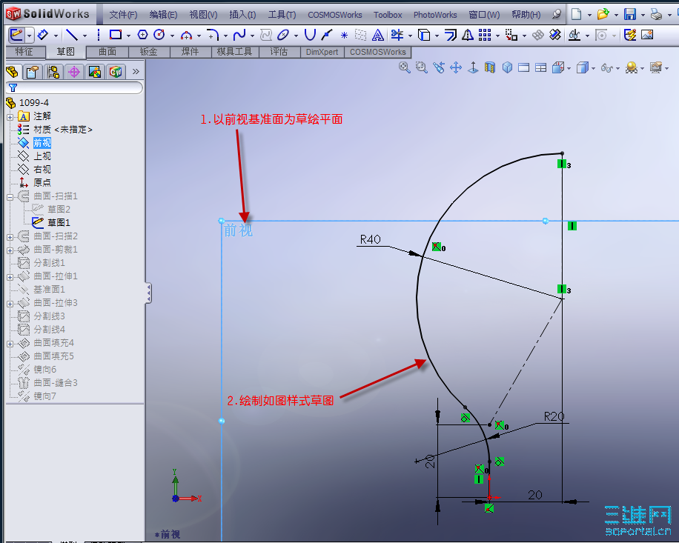Viewport: 679px width, 543px height.
Task: Click the Previous View icon
Action: 439,67
